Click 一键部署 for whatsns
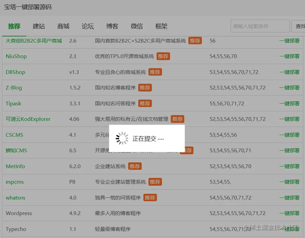The height and width of the screenshot is (238, 305). click(x=289, y=197)
